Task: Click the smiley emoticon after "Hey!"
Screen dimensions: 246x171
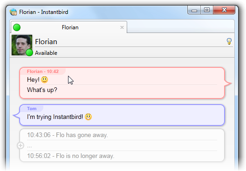Action: pos(45,79)
